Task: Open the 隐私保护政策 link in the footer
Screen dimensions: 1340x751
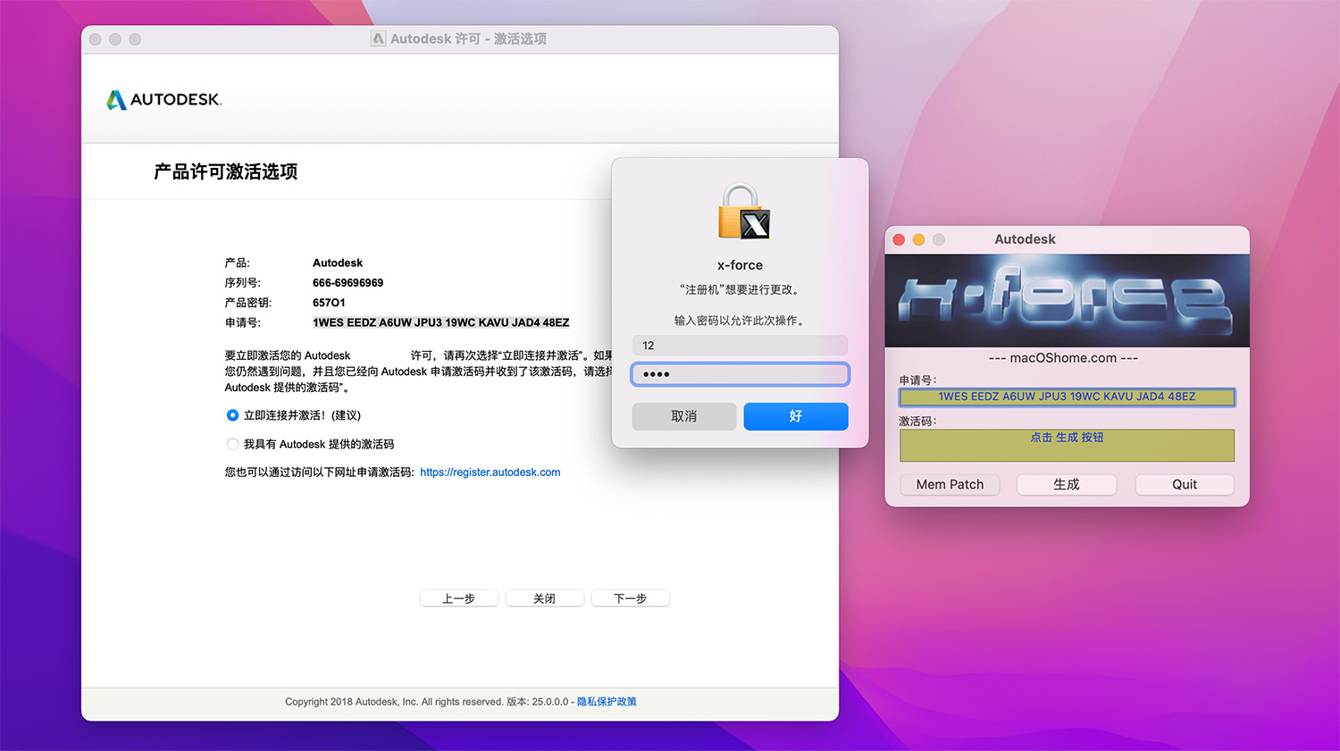Action: [x=607, y=702]
